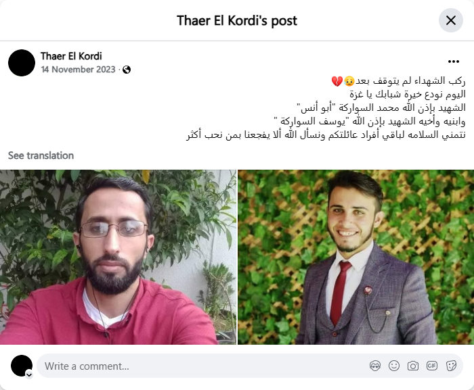Open the 14 November 2023 timestamp link

tap(79, 70)
